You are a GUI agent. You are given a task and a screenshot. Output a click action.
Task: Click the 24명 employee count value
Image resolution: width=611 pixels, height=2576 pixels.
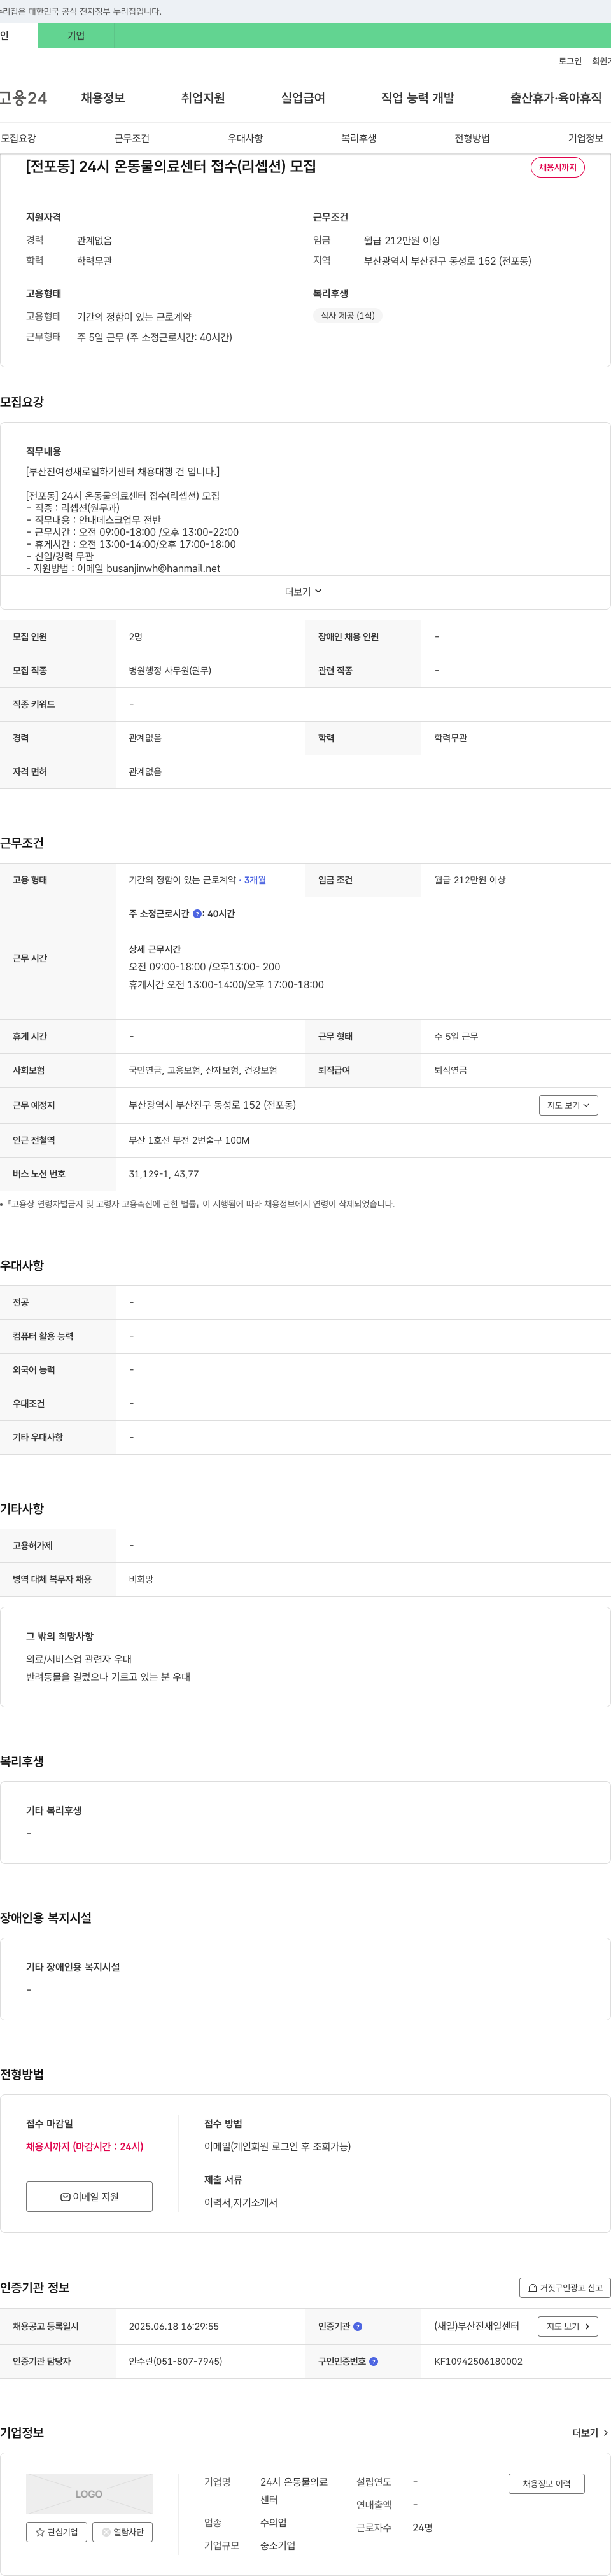(x=423, y=2527)
